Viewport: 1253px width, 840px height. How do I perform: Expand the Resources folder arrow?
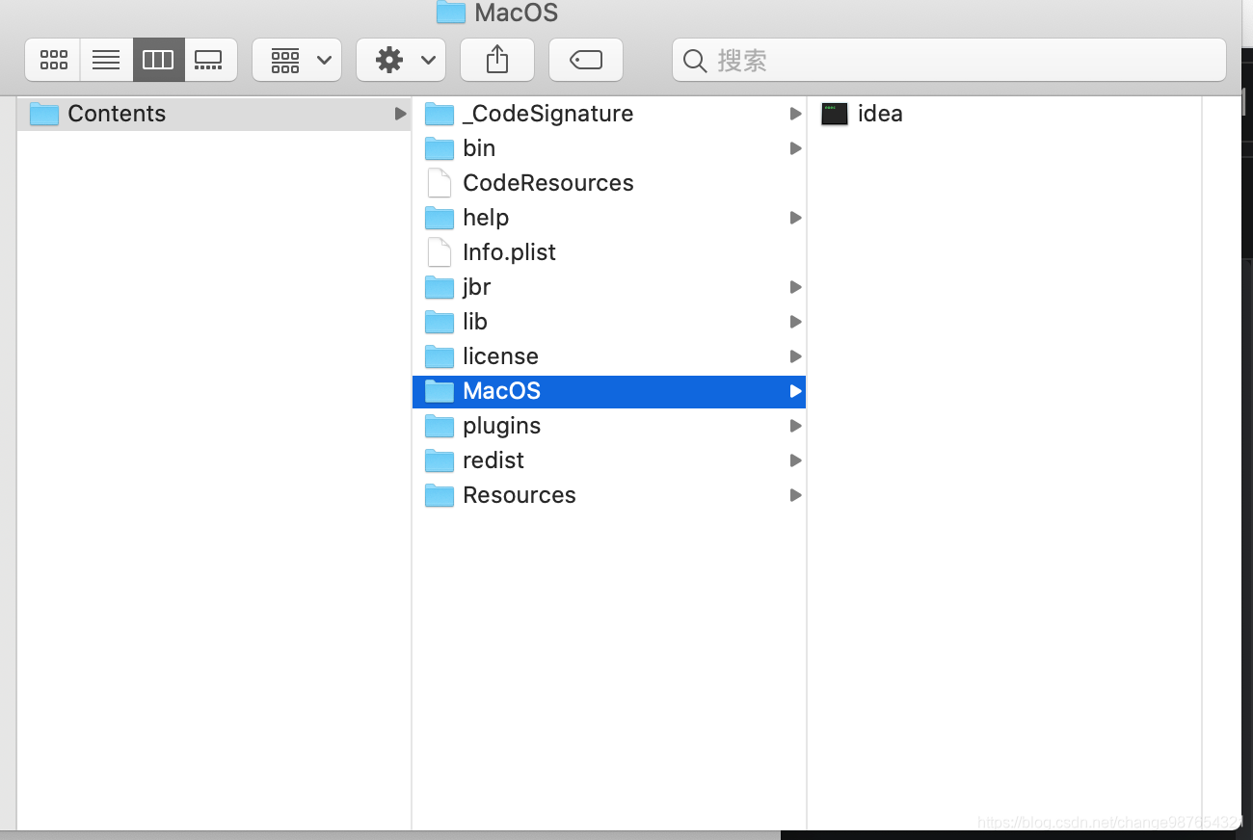(x=795, y=495)
